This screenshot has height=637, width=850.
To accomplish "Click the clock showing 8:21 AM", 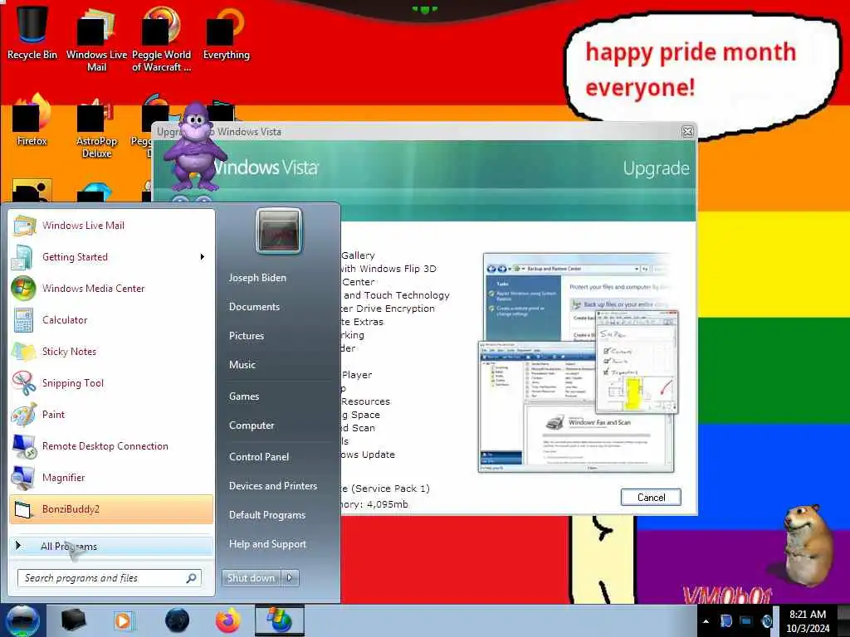I will pyautogui.click(x=807, y=620).
